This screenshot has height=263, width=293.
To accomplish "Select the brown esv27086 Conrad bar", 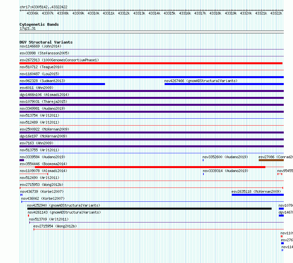I will [x=271, y=160].
